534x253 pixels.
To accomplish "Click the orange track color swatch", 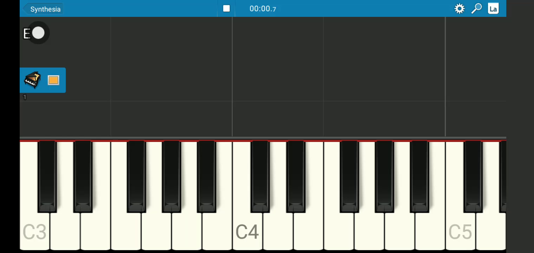I will point(53,80).
